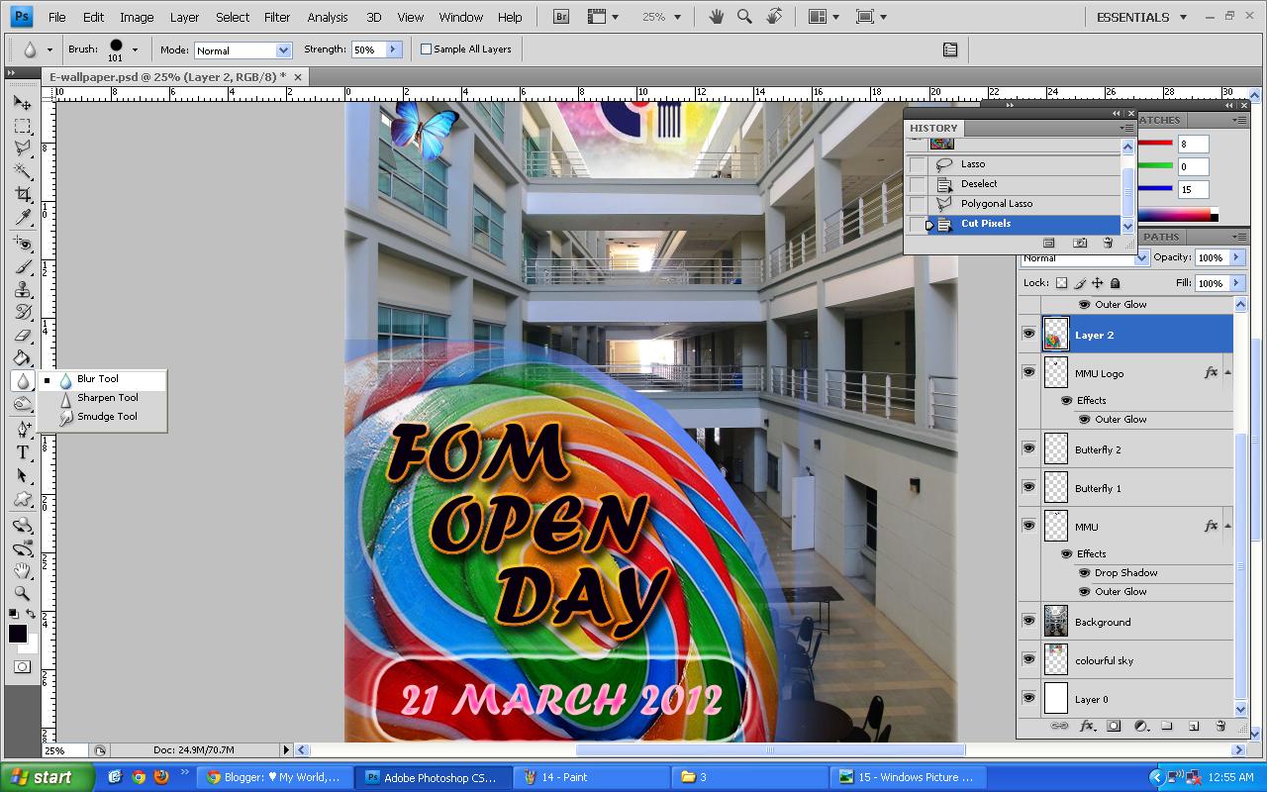Select the Brush tool in toolbox
1267x792 pixels.
[x=22, y=266]
